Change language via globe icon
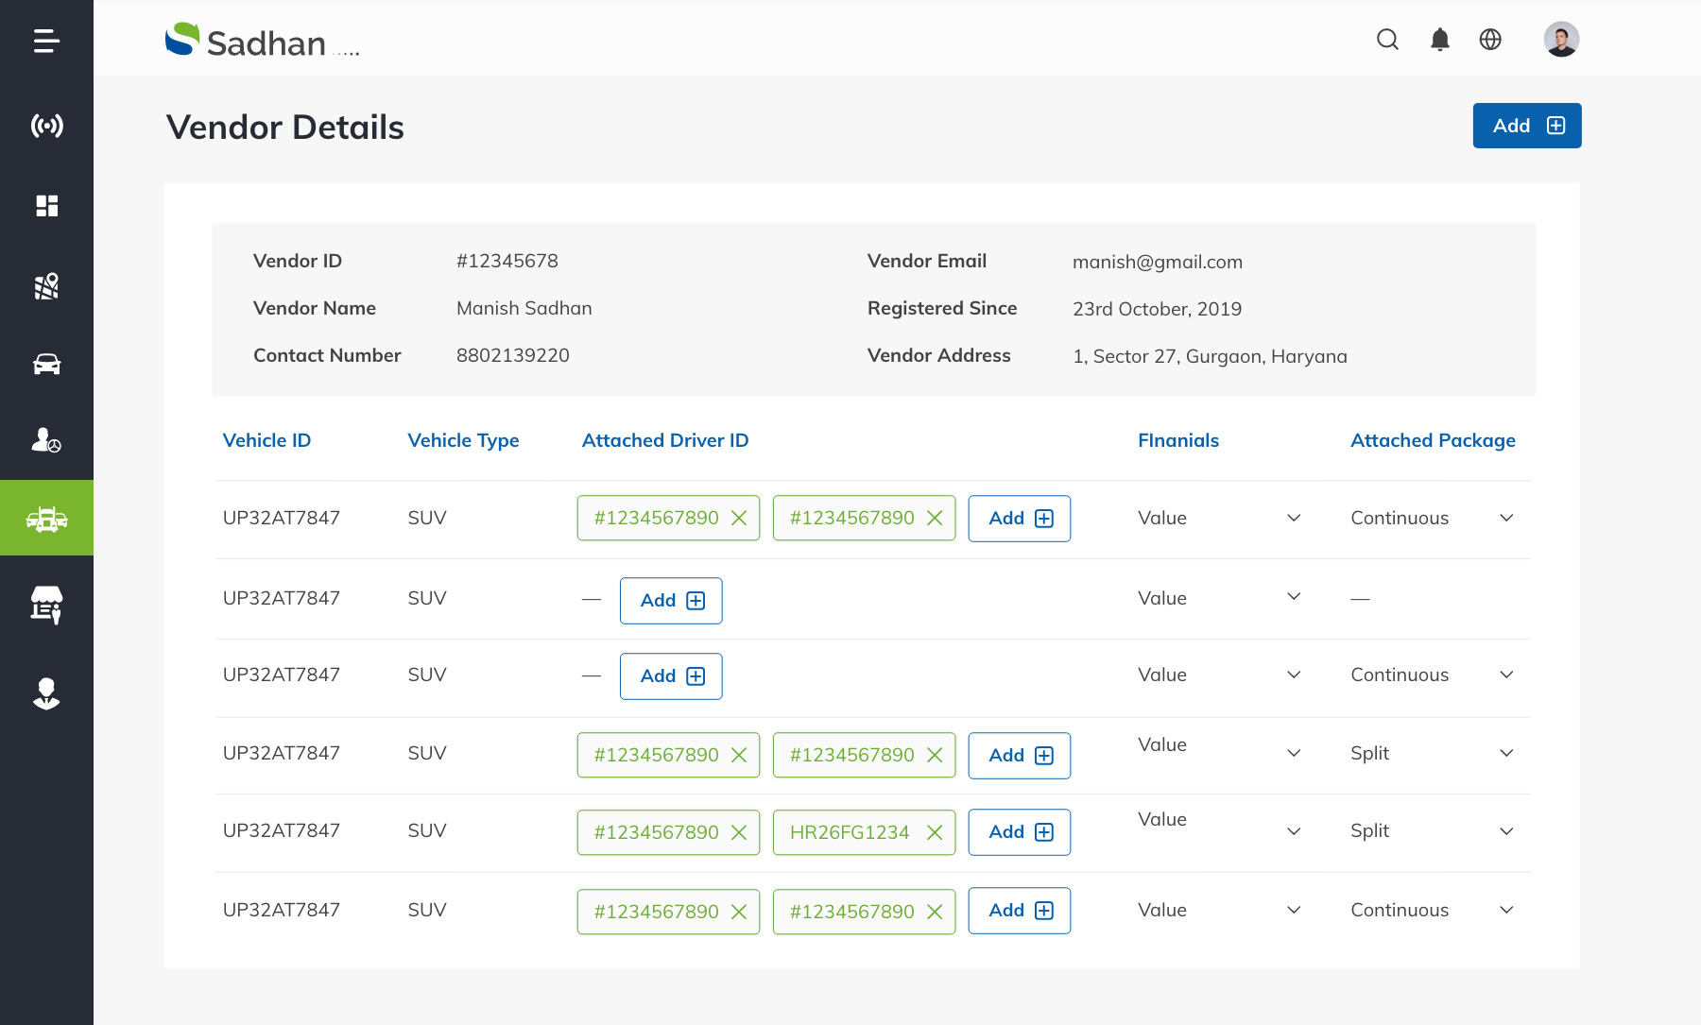Image resolution: width=1701 pixels, height=1025 pixels. tap(1490, 40)
